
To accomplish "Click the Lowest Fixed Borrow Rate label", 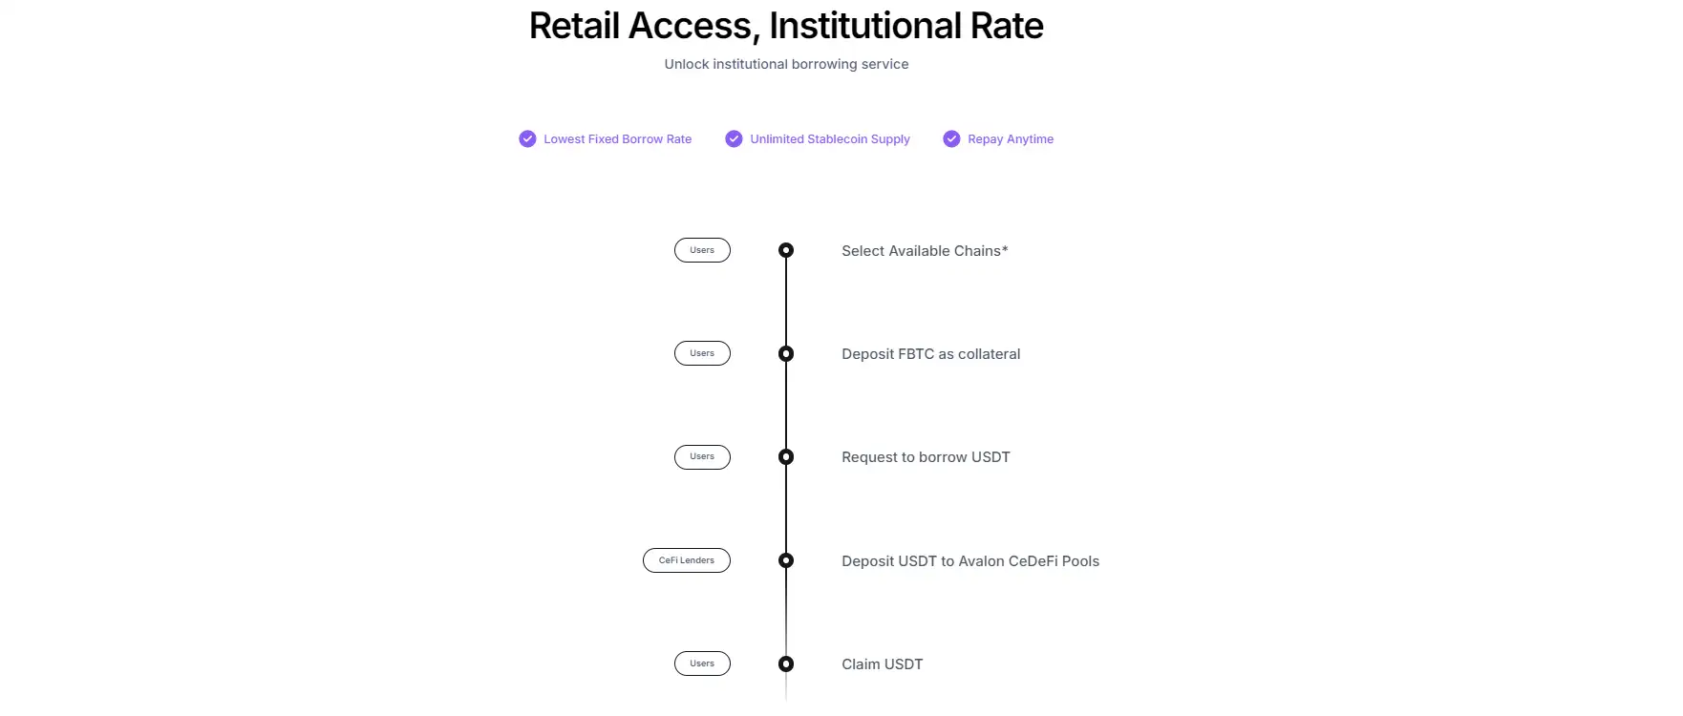I will pyautogui.click(x=617, y=139).
